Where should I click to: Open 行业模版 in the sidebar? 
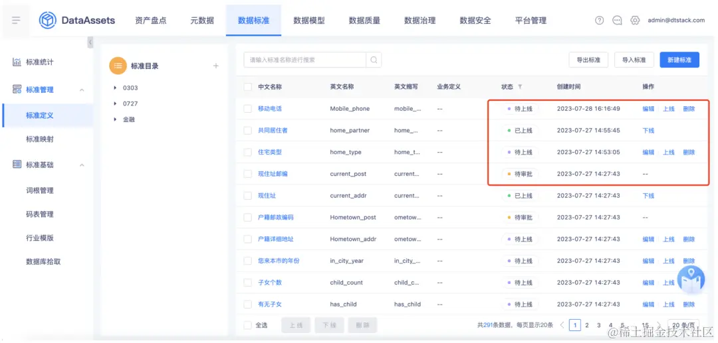(40, 238)
